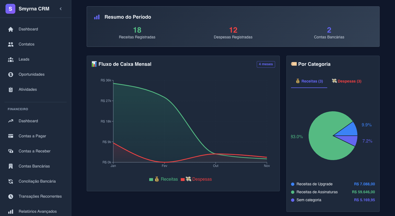Select the Receitas (3) tab
The image size is (395, 216).
tap(309, 81)
